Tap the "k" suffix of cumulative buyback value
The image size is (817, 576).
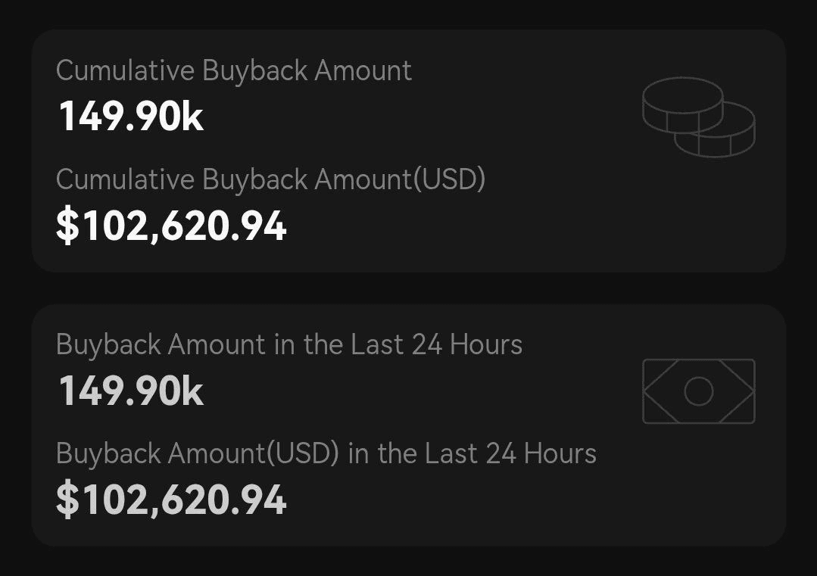click(x=193, y=117)
